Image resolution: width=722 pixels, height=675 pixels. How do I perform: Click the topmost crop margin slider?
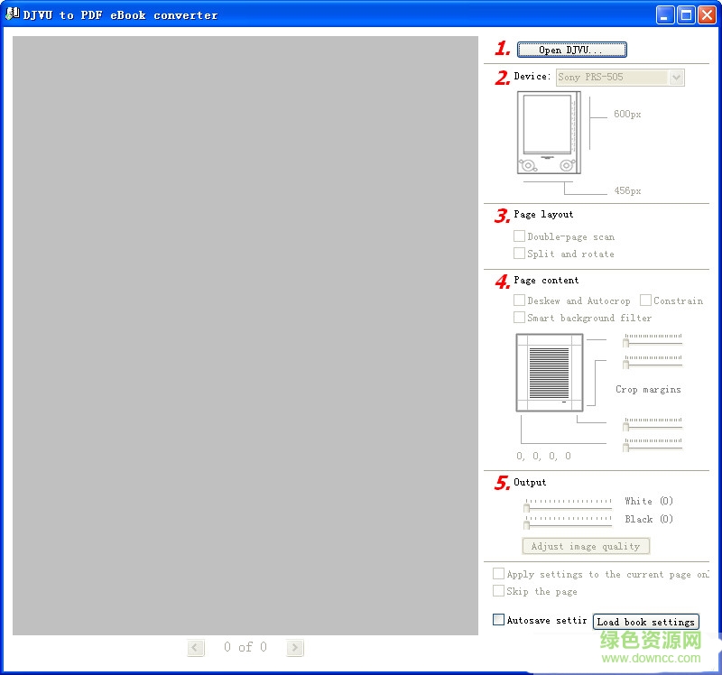(x=653, y=341)
